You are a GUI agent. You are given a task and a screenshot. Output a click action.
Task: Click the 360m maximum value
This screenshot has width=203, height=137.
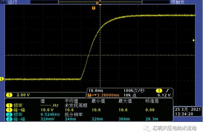[x=124, y=119]
